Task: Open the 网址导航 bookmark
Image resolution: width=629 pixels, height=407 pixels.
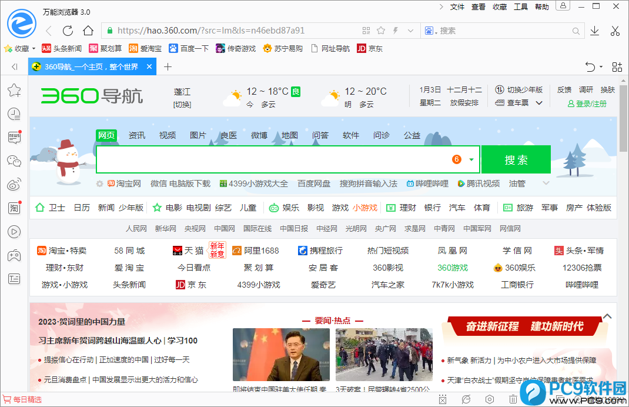Action: [x=330, y=49]
